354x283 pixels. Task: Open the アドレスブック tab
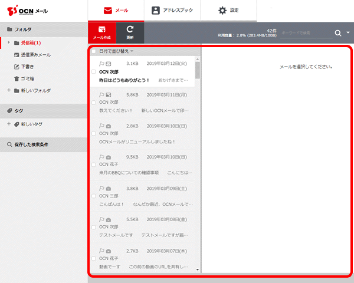(x=172, y=11)
